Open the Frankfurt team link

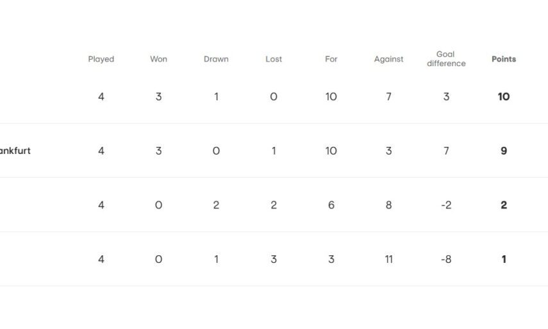coord(15,151)
